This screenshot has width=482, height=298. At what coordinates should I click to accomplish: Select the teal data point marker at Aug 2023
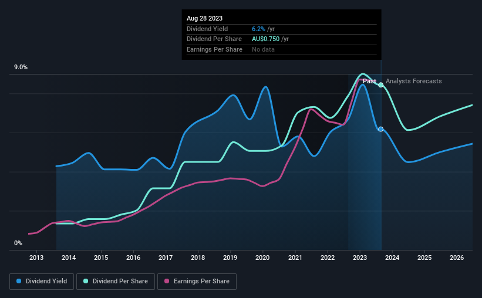(x=381, y=85)
